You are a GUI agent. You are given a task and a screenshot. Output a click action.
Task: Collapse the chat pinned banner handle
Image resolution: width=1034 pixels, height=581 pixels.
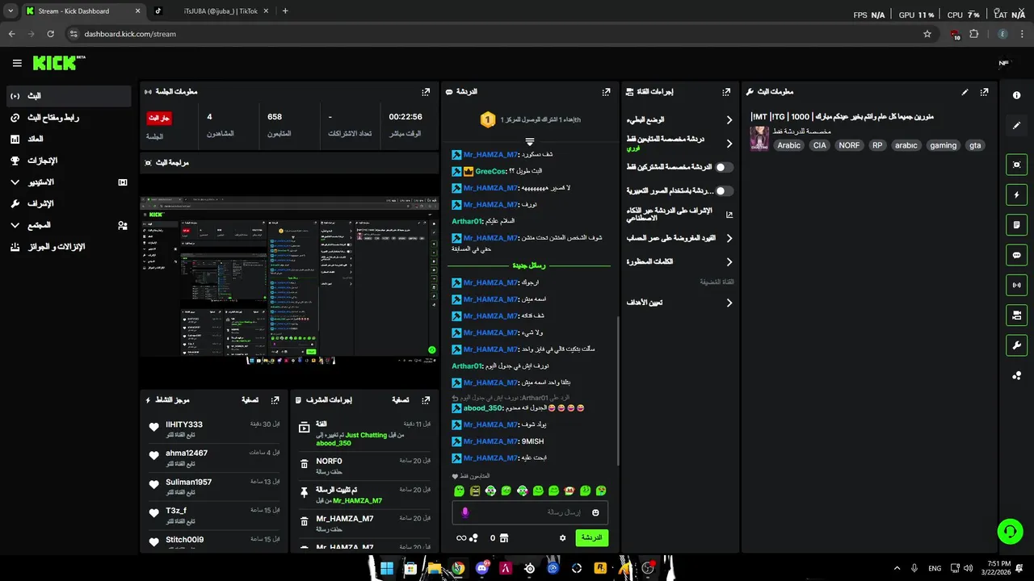530,141
